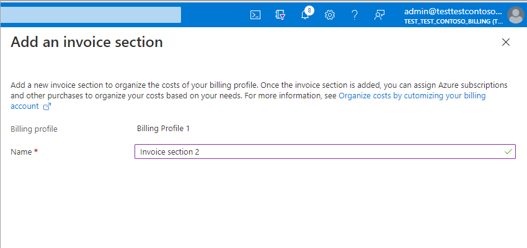The height and width of the screenshot is (248, 527).
Task: Open the Directories and subscriptions filter
Action: pyautogui.click(x=280, y=15)
